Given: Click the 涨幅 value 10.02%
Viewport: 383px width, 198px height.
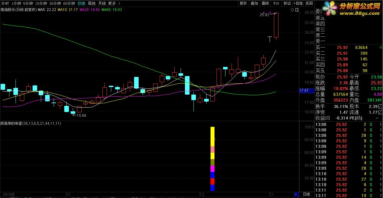Looking at the screenshot, I should pyautogui.click(x=341, y=89).
